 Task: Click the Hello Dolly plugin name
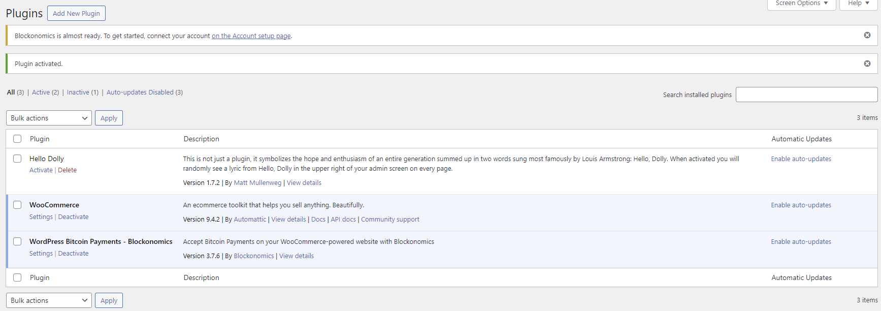click(47, 159)
